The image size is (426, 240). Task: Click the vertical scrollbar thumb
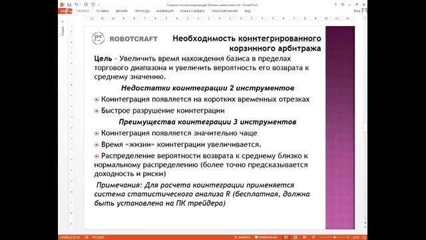pos(365,127)
